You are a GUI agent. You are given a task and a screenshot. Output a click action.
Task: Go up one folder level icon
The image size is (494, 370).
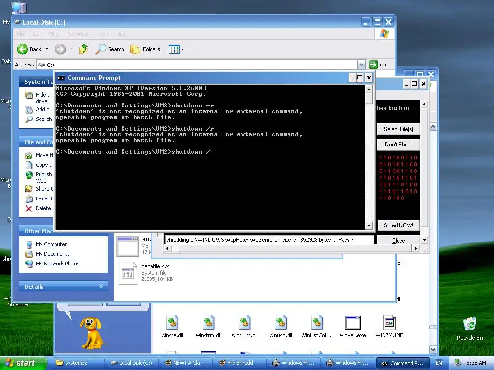[83, 49]
